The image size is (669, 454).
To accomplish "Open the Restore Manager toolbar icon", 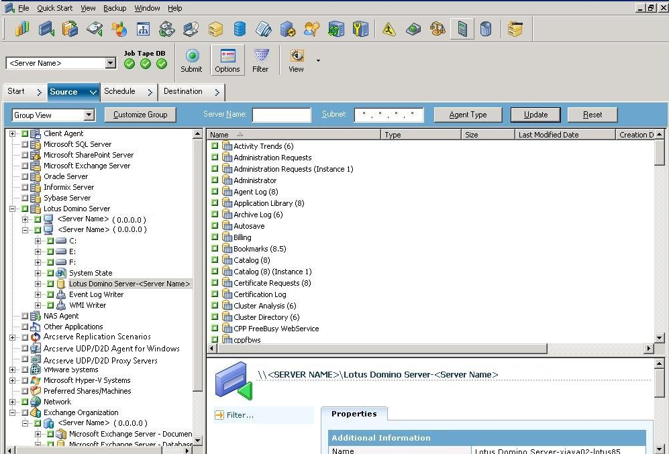I will [x=70, y=28].
